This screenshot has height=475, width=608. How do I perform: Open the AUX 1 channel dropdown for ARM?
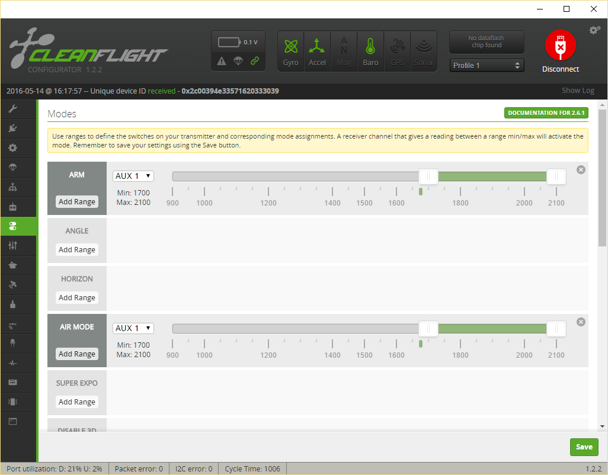133,176
